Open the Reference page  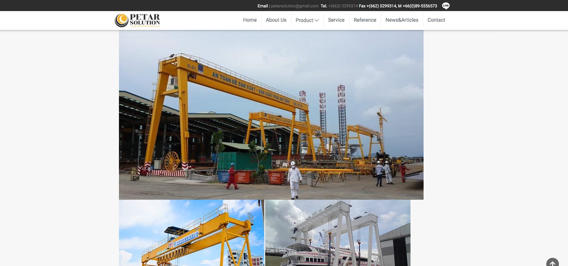coord(365,20)
